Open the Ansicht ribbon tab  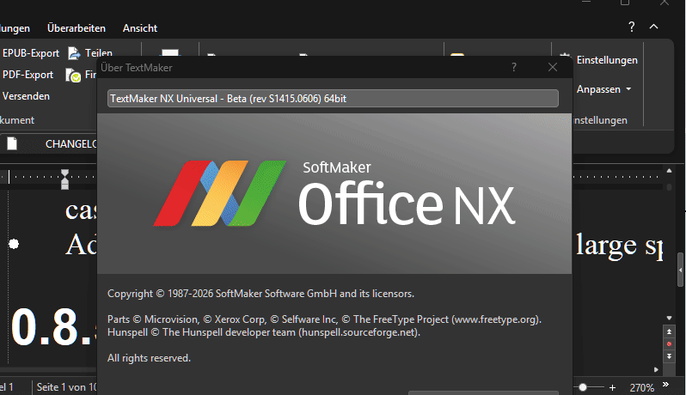140,28
